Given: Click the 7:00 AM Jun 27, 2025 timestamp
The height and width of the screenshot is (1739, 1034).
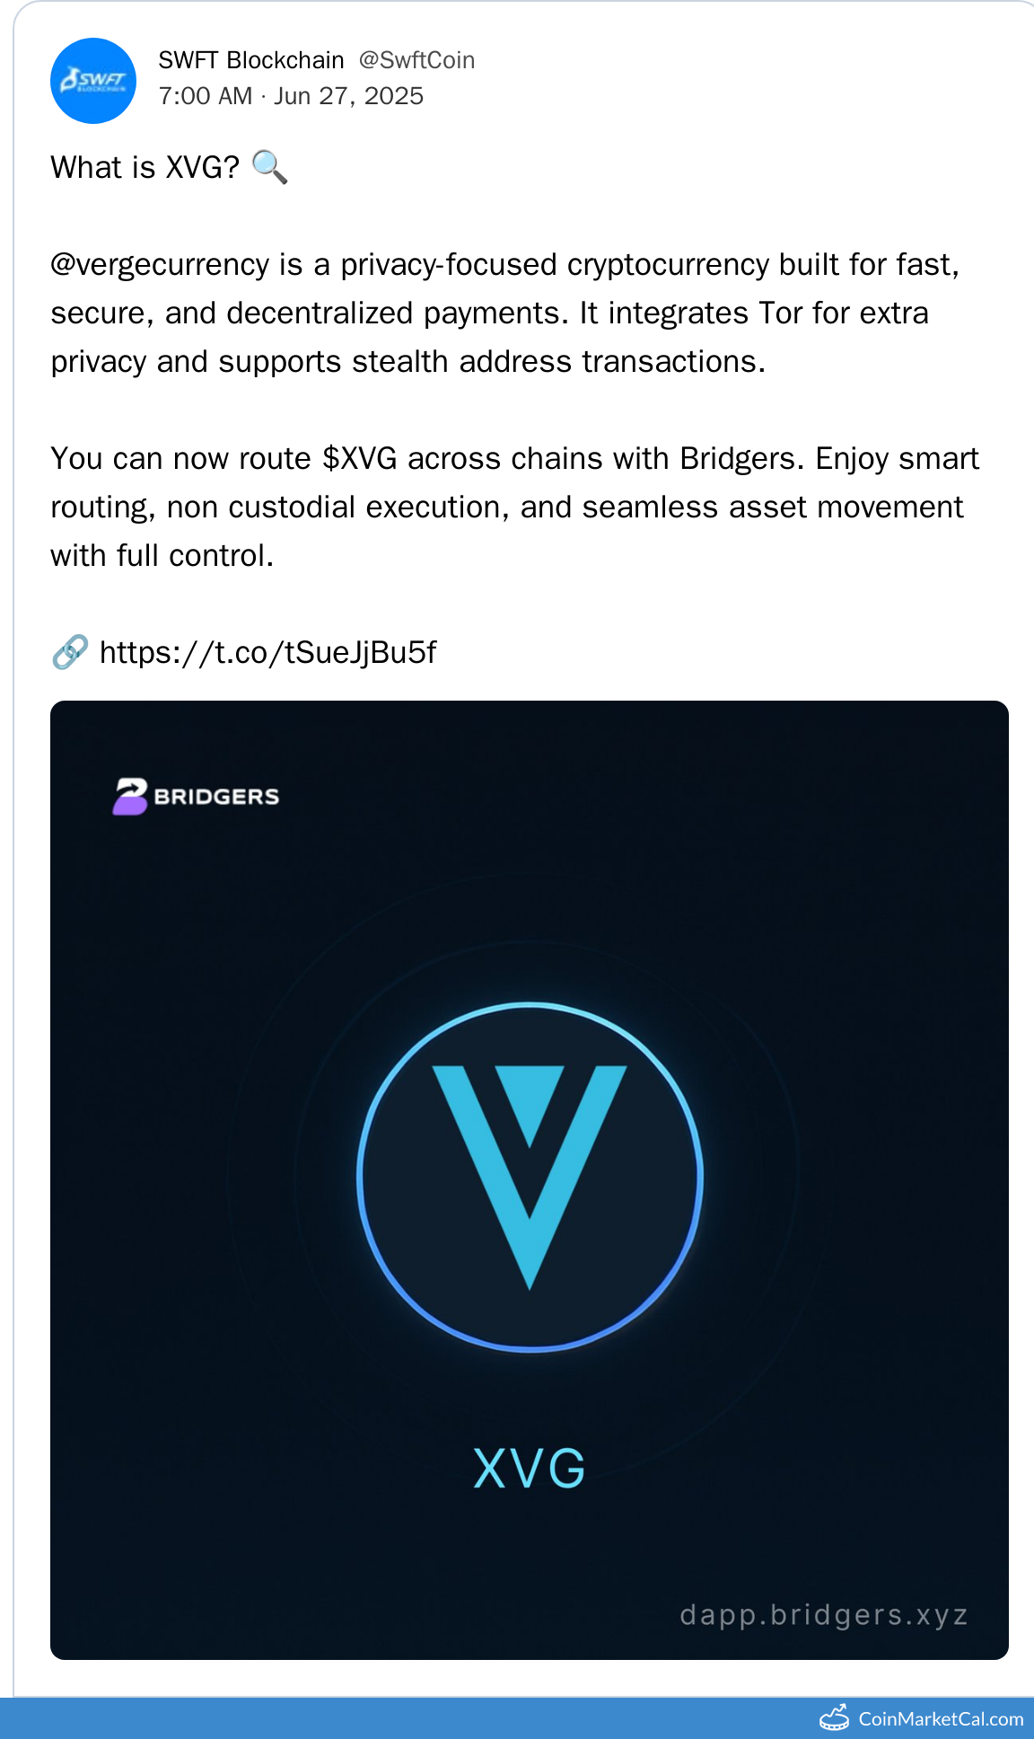Looking at the screenshot, I should [291, 96].
